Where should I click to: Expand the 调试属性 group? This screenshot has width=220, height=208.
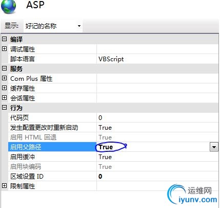[5, 49]
